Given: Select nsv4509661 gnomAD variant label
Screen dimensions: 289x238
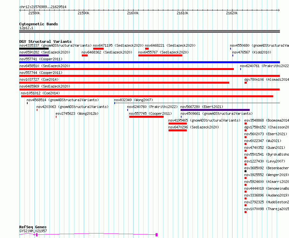Looking at the screenshot, I should tap(217, 113).
